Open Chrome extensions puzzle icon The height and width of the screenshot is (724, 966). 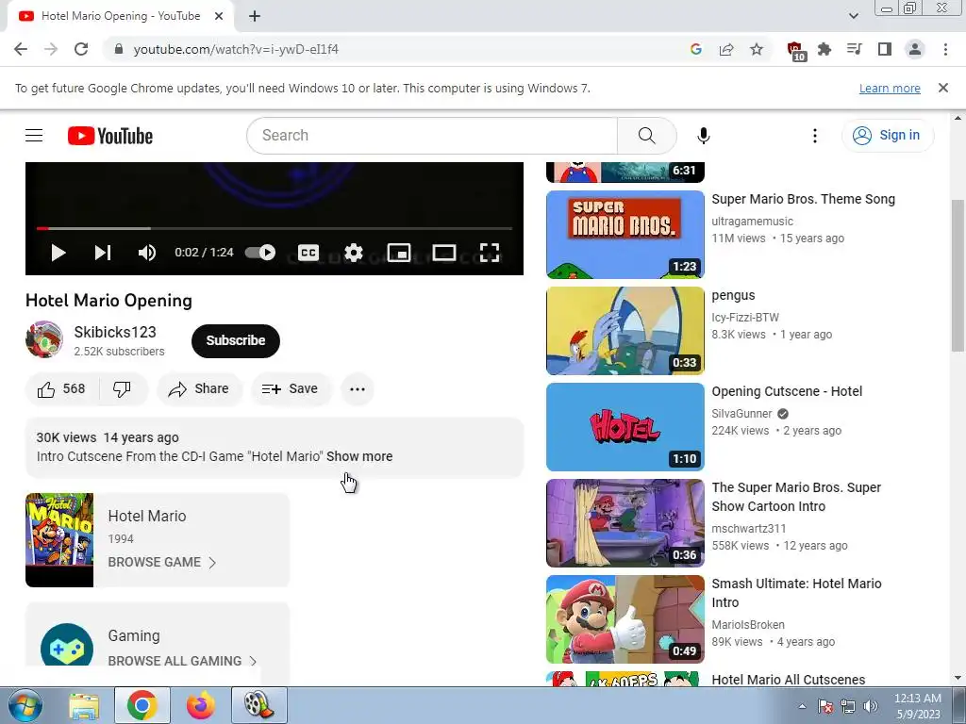pyautogui.click(x=824, y=49)
